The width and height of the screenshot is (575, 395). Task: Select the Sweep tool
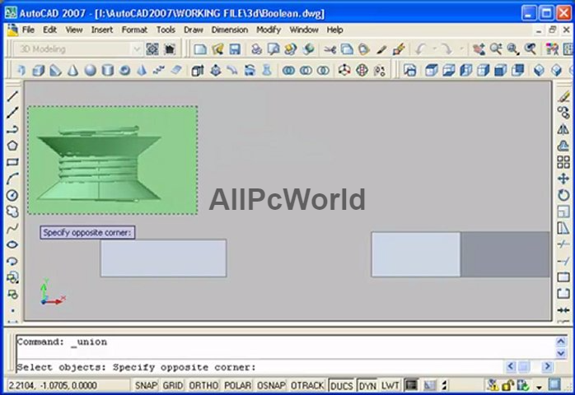click(232, 70)
